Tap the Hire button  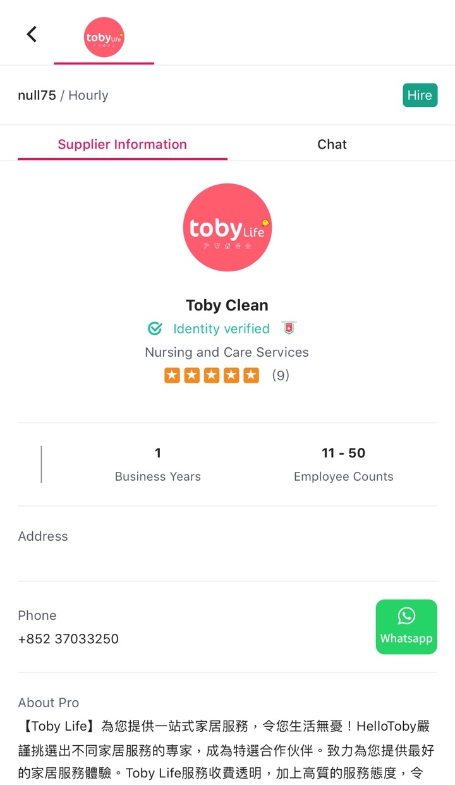[x=420, y=95]
